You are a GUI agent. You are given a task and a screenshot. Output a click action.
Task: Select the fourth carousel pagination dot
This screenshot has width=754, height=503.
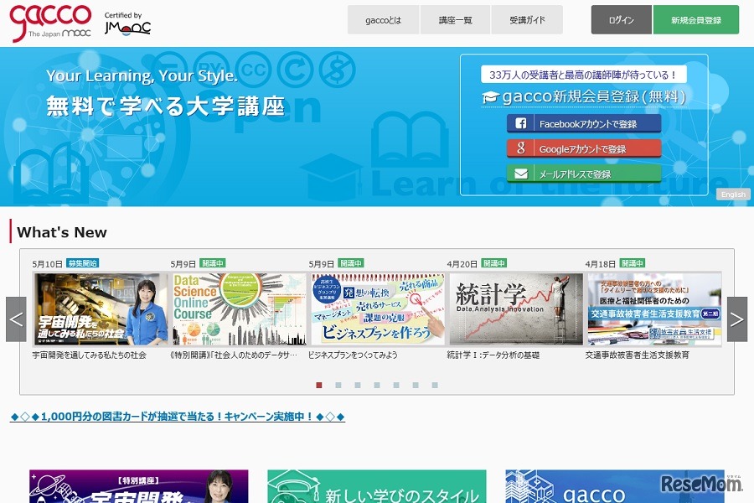[376, 386]
